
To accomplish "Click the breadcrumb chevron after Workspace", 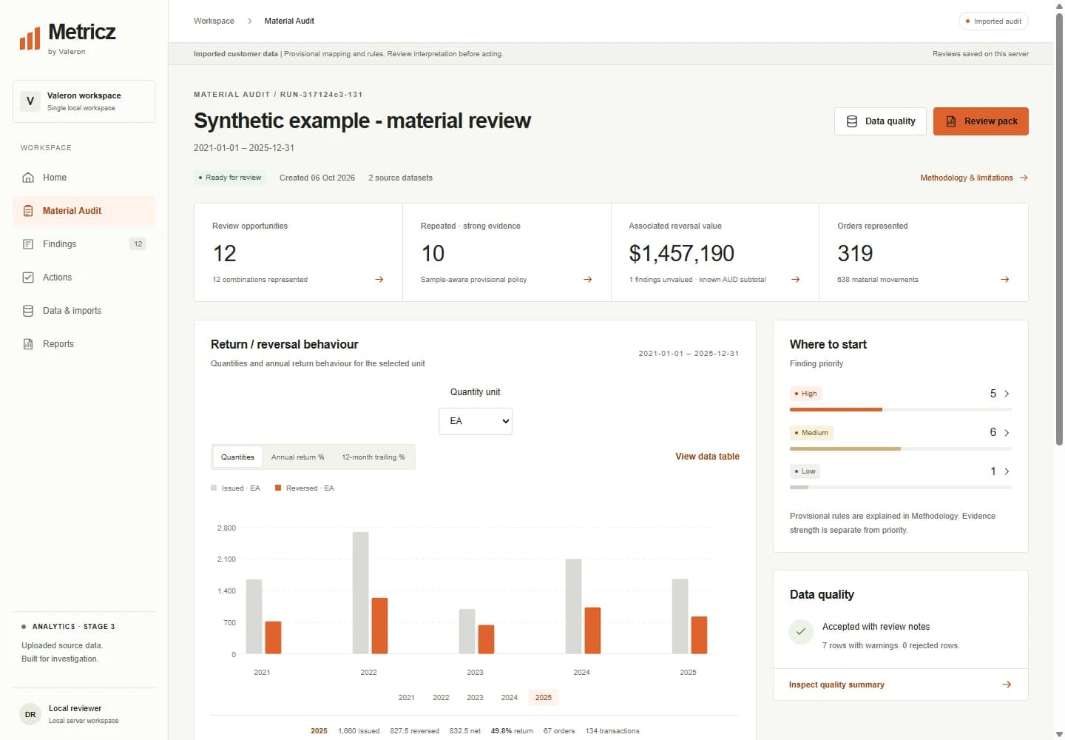I will 249,21.
